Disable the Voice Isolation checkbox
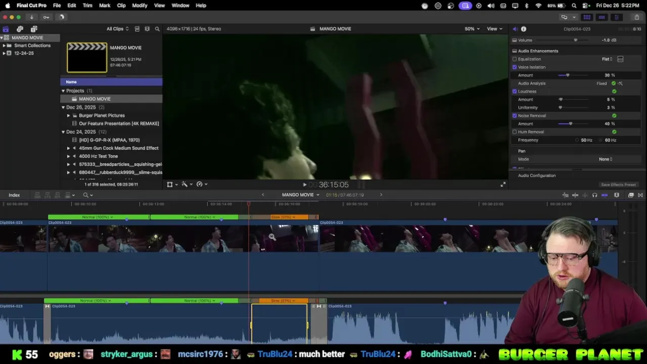 [515, 67]
